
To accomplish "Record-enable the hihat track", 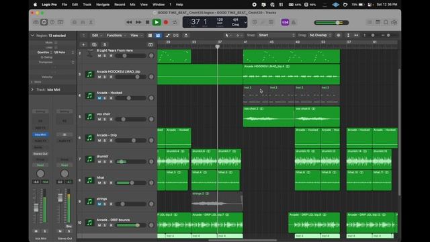I will (x=111, y=183).
